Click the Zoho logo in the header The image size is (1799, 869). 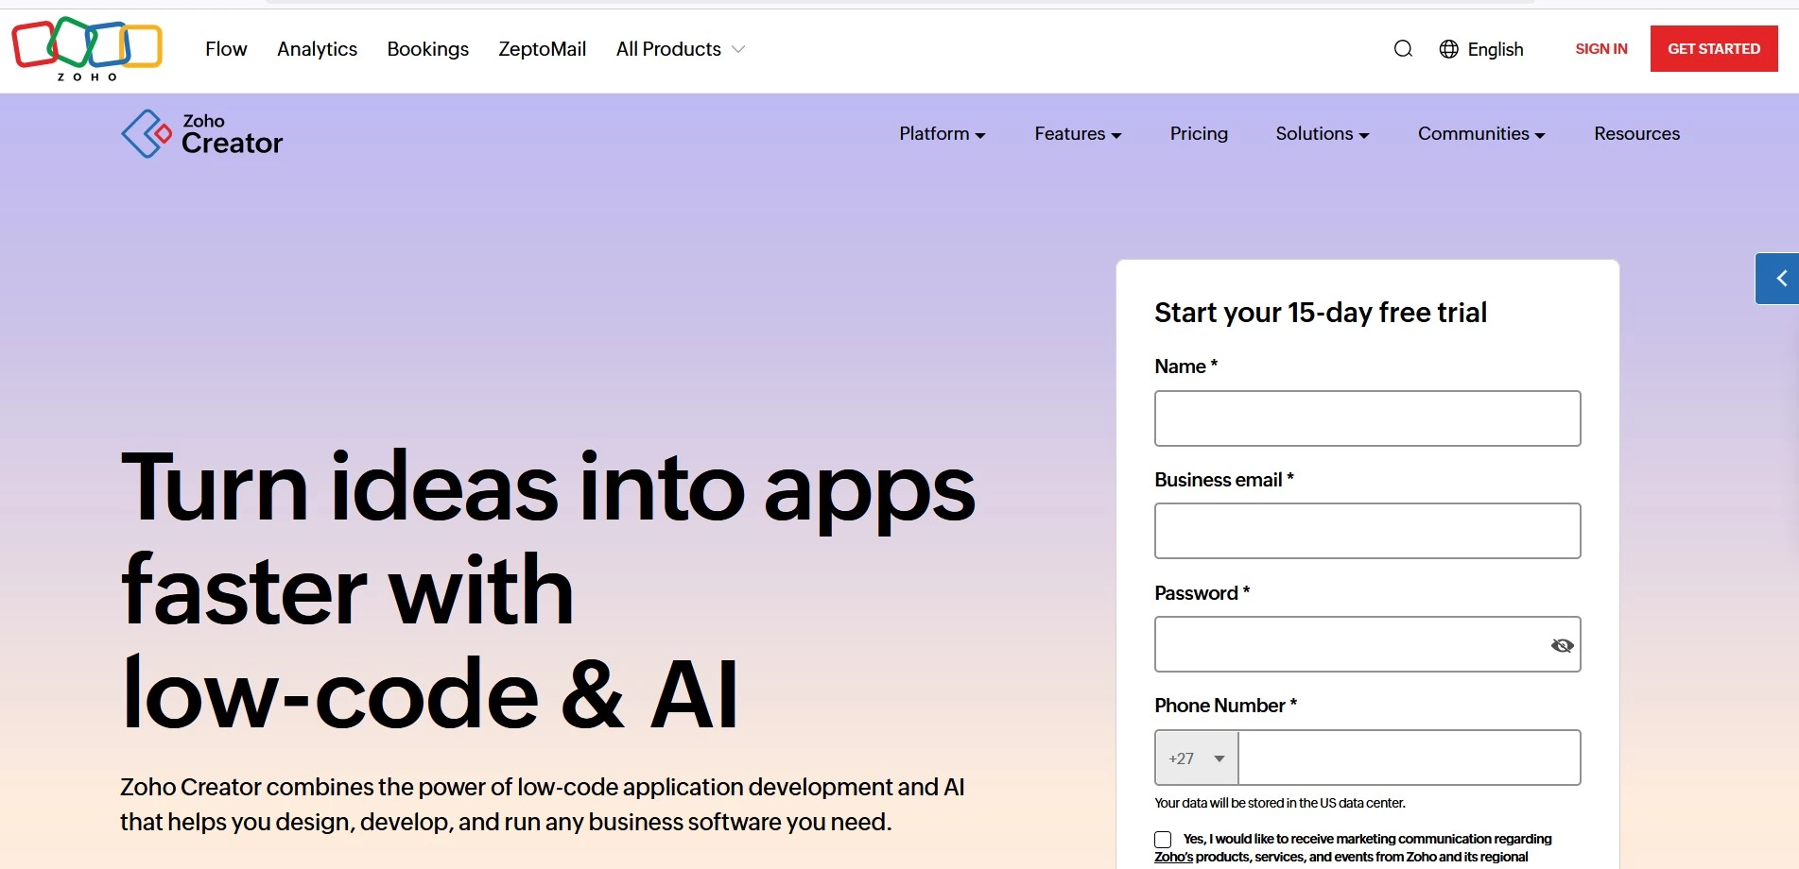pos(87,48)
